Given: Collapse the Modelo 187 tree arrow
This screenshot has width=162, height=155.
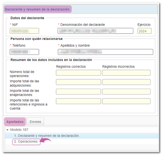Looking at the screenshot, I should click(x=8, y=130).
